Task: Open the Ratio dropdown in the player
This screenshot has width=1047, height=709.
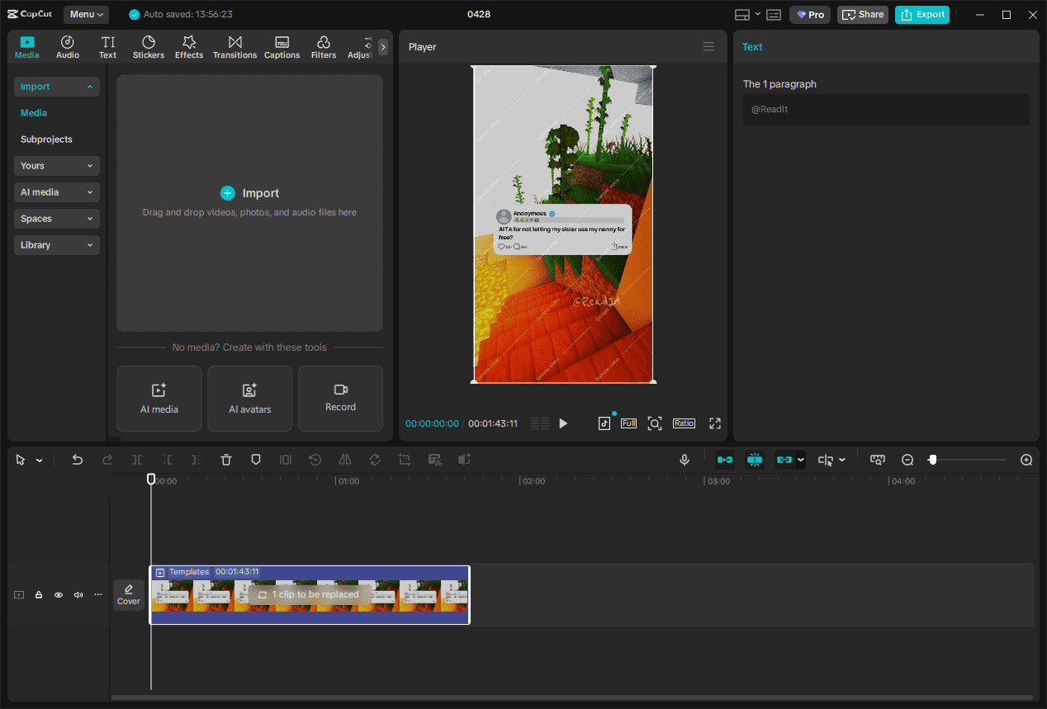Action: pyautogui.click(x=684, y=423)
